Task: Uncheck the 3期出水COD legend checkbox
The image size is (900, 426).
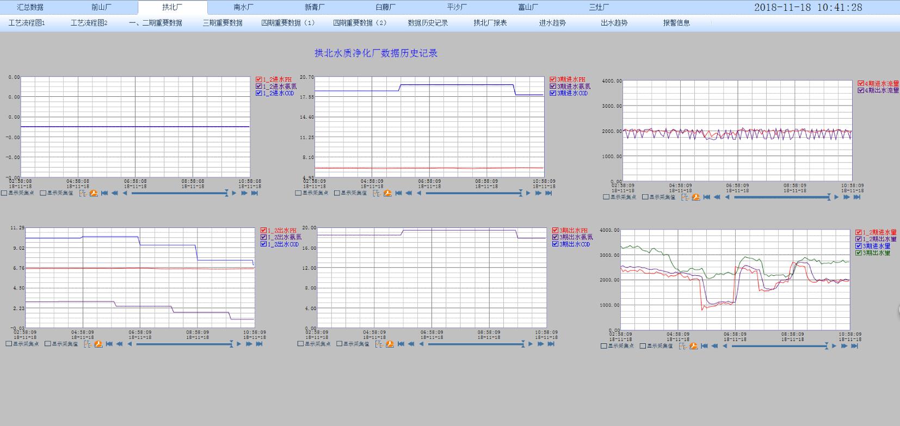Action: [556, 244]
